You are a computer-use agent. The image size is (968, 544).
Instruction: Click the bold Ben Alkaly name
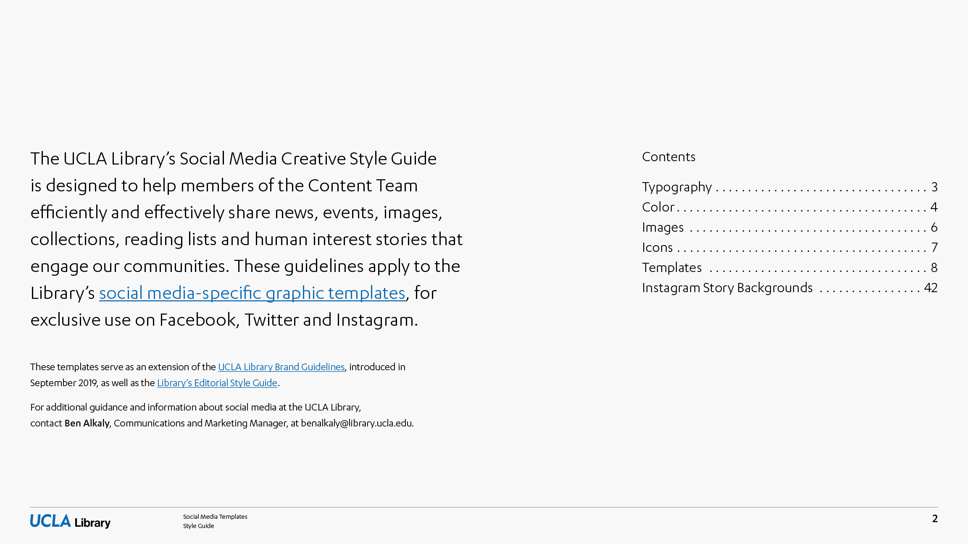coord(87,423)
